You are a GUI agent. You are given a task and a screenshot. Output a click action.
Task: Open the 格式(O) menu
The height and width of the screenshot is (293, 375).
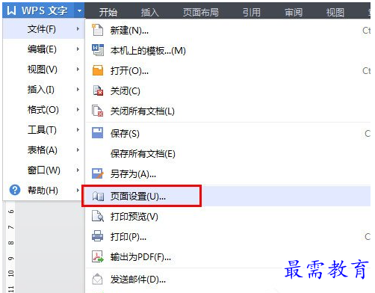click(43, 109)
